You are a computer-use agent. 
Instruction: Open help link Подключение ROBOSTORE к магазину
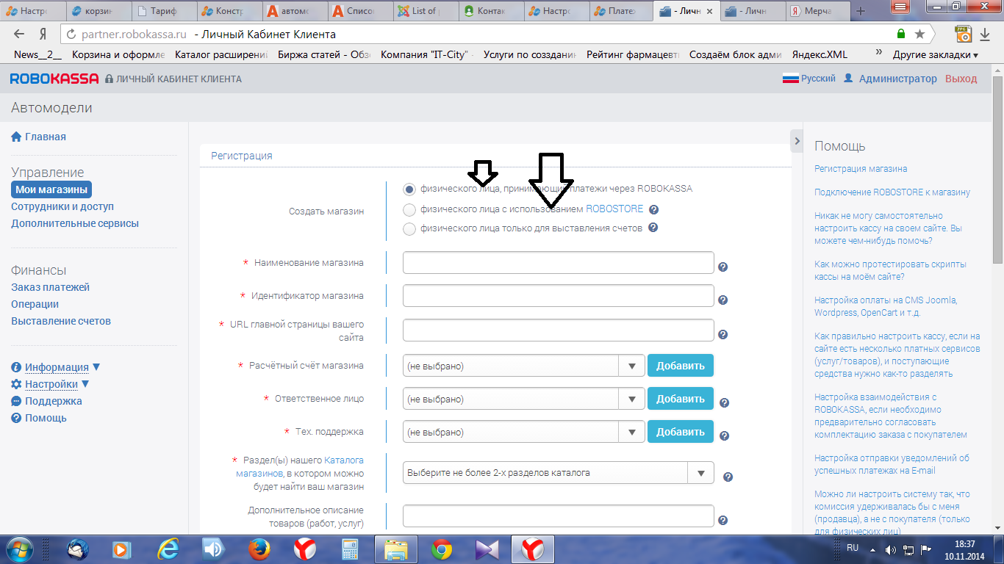coord(892,192)
